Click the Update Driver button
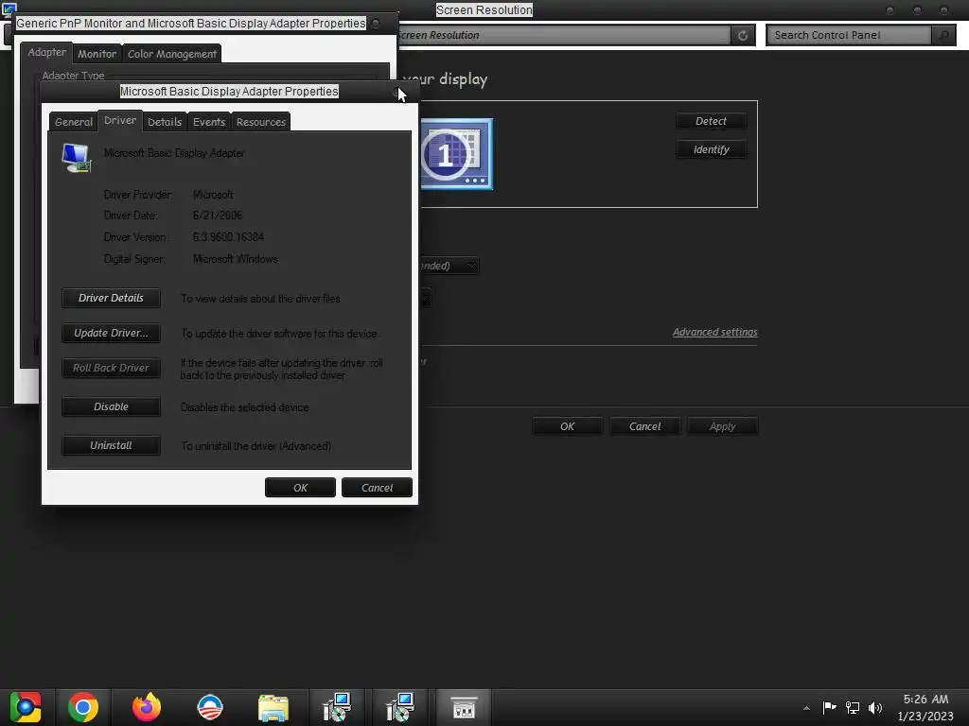This screenshot has width=969, height=726. pos(111,333)
